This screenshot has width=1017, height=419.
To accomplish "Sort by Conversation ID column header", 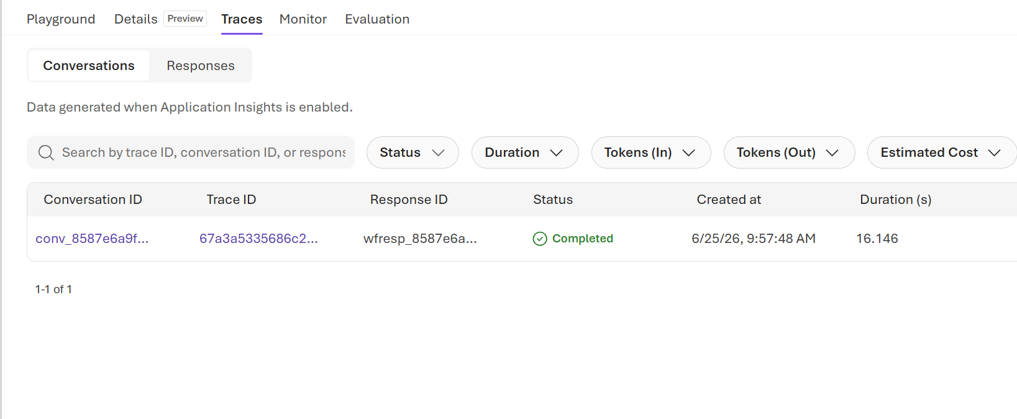I will click(93, 200).
